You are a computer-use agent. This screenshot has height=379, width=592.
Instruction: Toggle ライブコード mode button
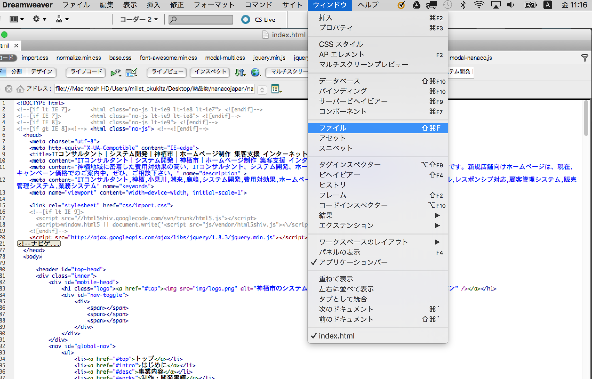pos(86,72)
